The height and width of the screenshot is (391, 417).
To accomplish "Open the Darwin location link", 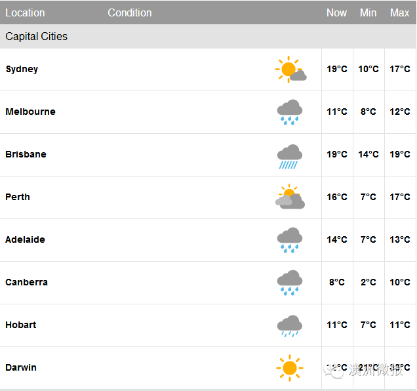I will click(x=21, y=367).
